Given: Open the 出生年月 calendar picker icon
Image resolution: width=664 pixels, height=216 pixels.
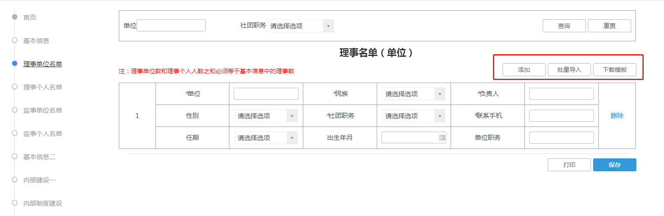Looking at the screenshot, I should [x=442, y=138].
